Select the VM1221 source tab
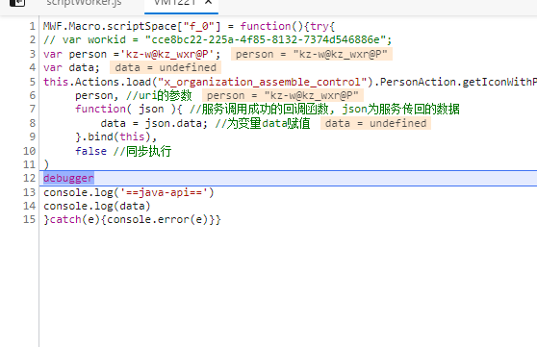Screen dimensions: 537x347 coord(174,3)
